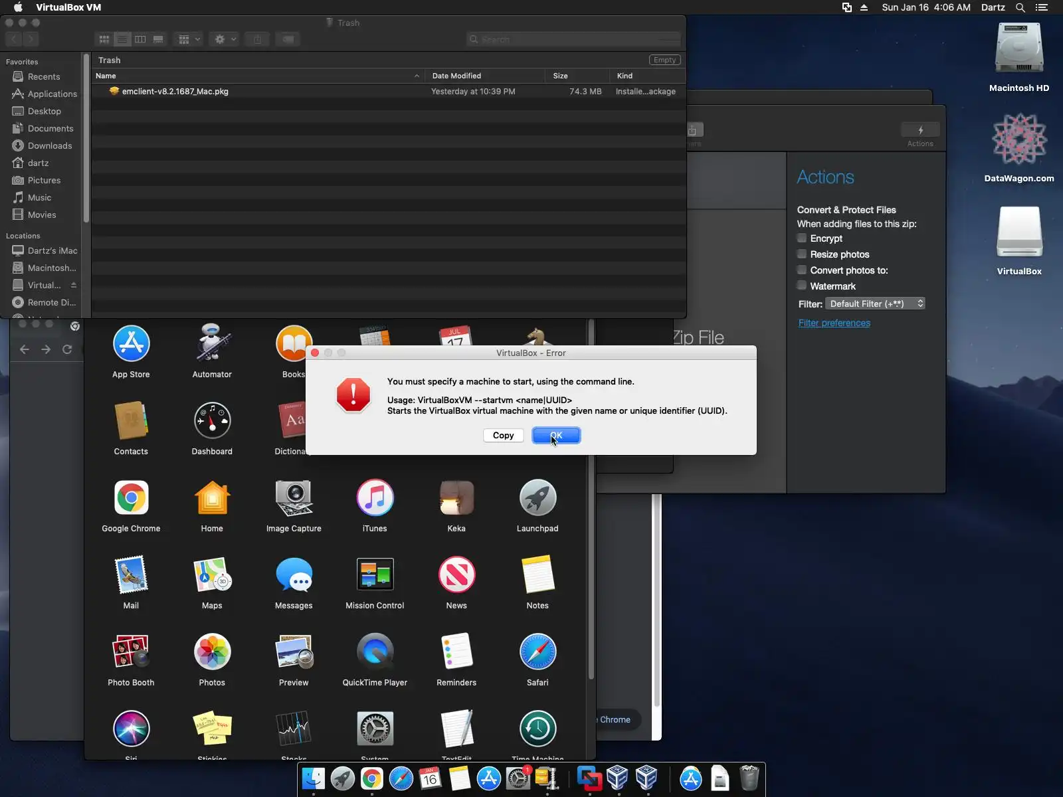This screenshot has width=1063, height=797.
Task: Click the Empty button for Trash
Action: tap(664, 60)
